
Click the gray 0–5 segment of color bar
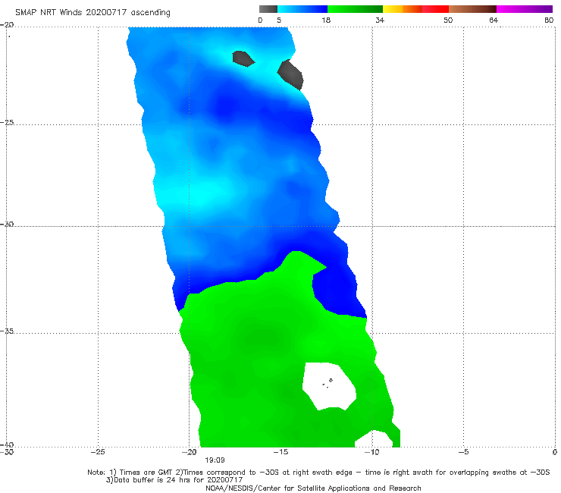click(x=268, y=9)
